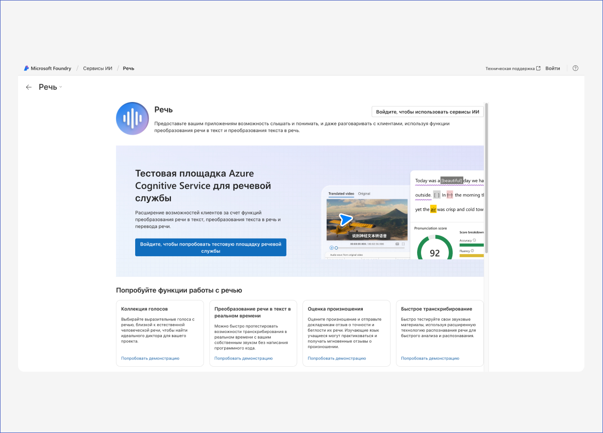The image size is (603, 433).
Task: Click the yellow highlighted word air
Action: point(433,209)
